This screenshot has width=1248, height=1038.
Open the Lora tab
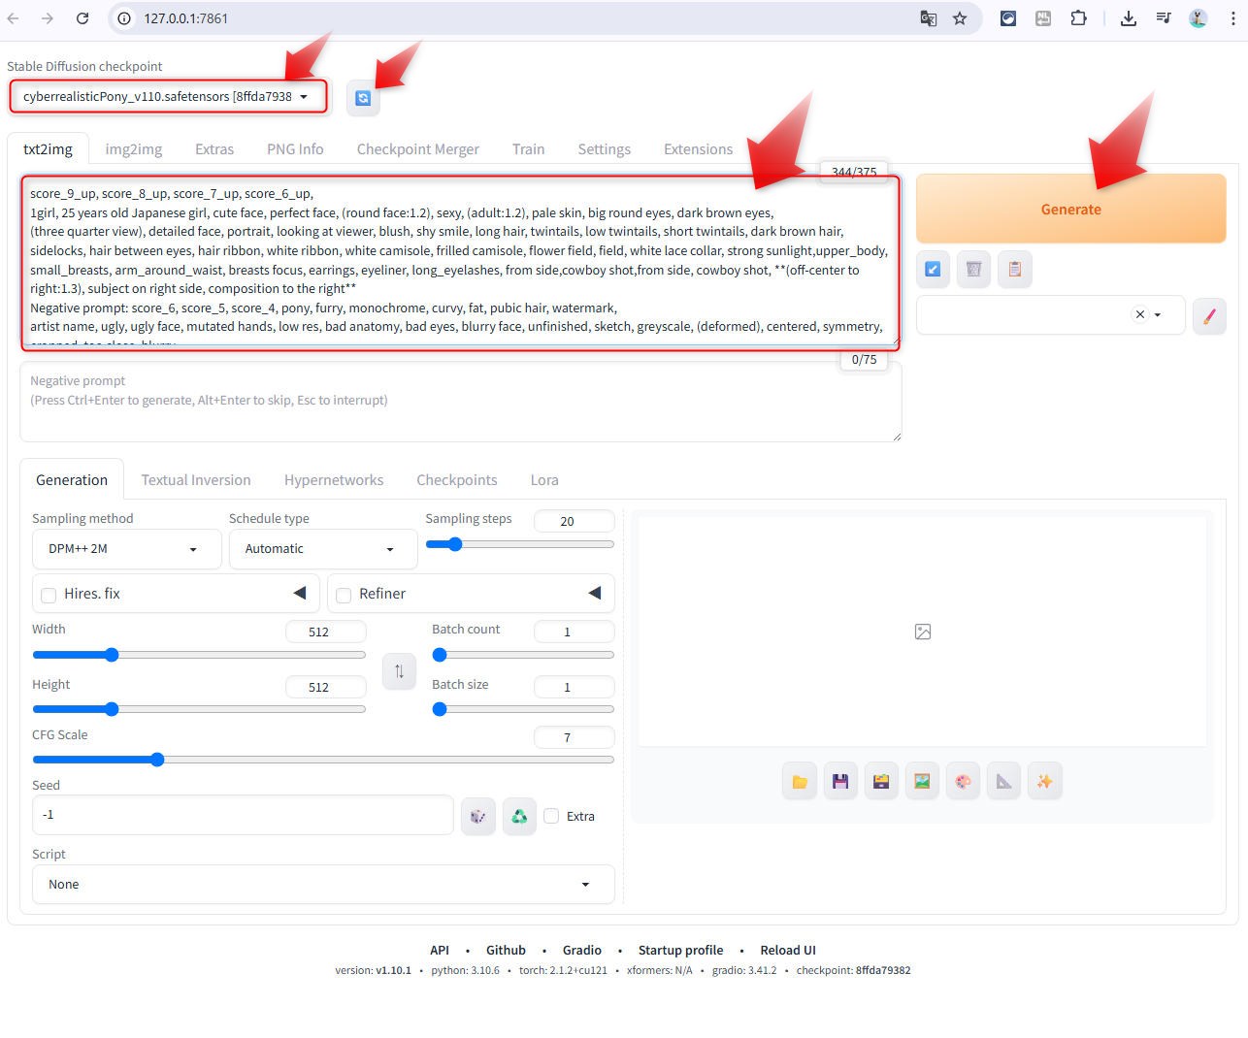(x=543, y=480)
